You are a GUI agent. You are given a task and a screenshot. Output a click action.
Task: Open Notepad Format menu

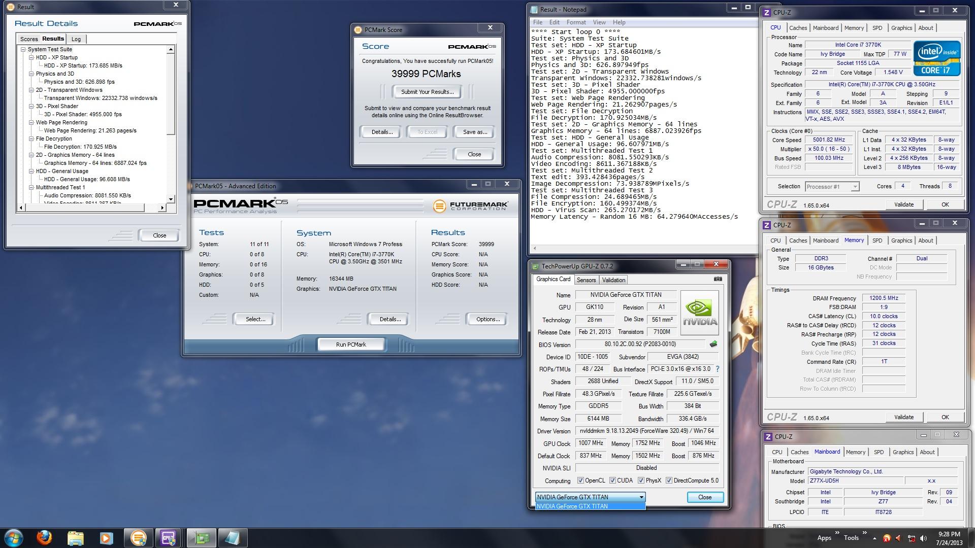tap(576, 22)
